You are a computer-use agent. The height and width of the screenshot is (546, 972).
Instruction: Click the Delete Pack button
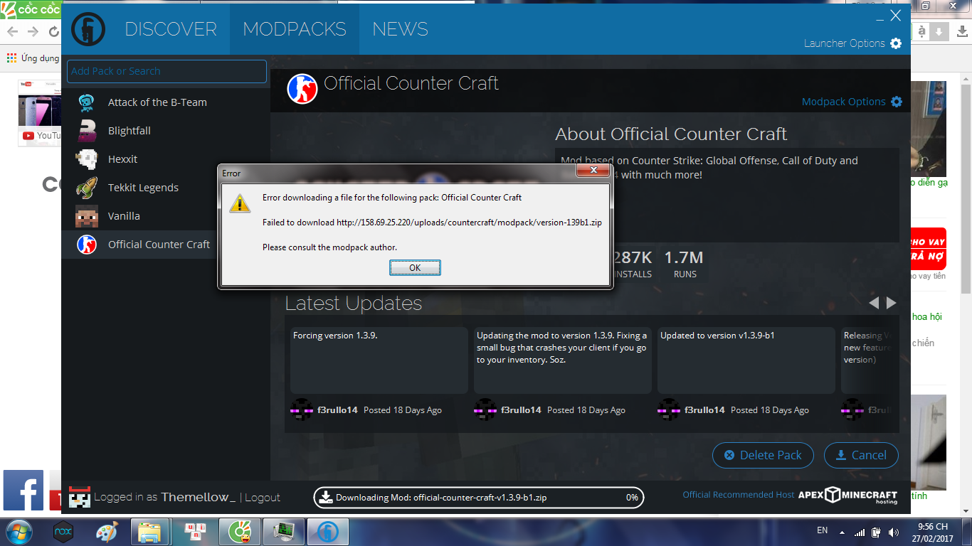click(762, 455)
